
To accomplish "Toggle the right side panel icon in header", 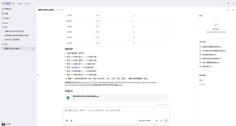I will pyautogui.click(x=233, y=10).
